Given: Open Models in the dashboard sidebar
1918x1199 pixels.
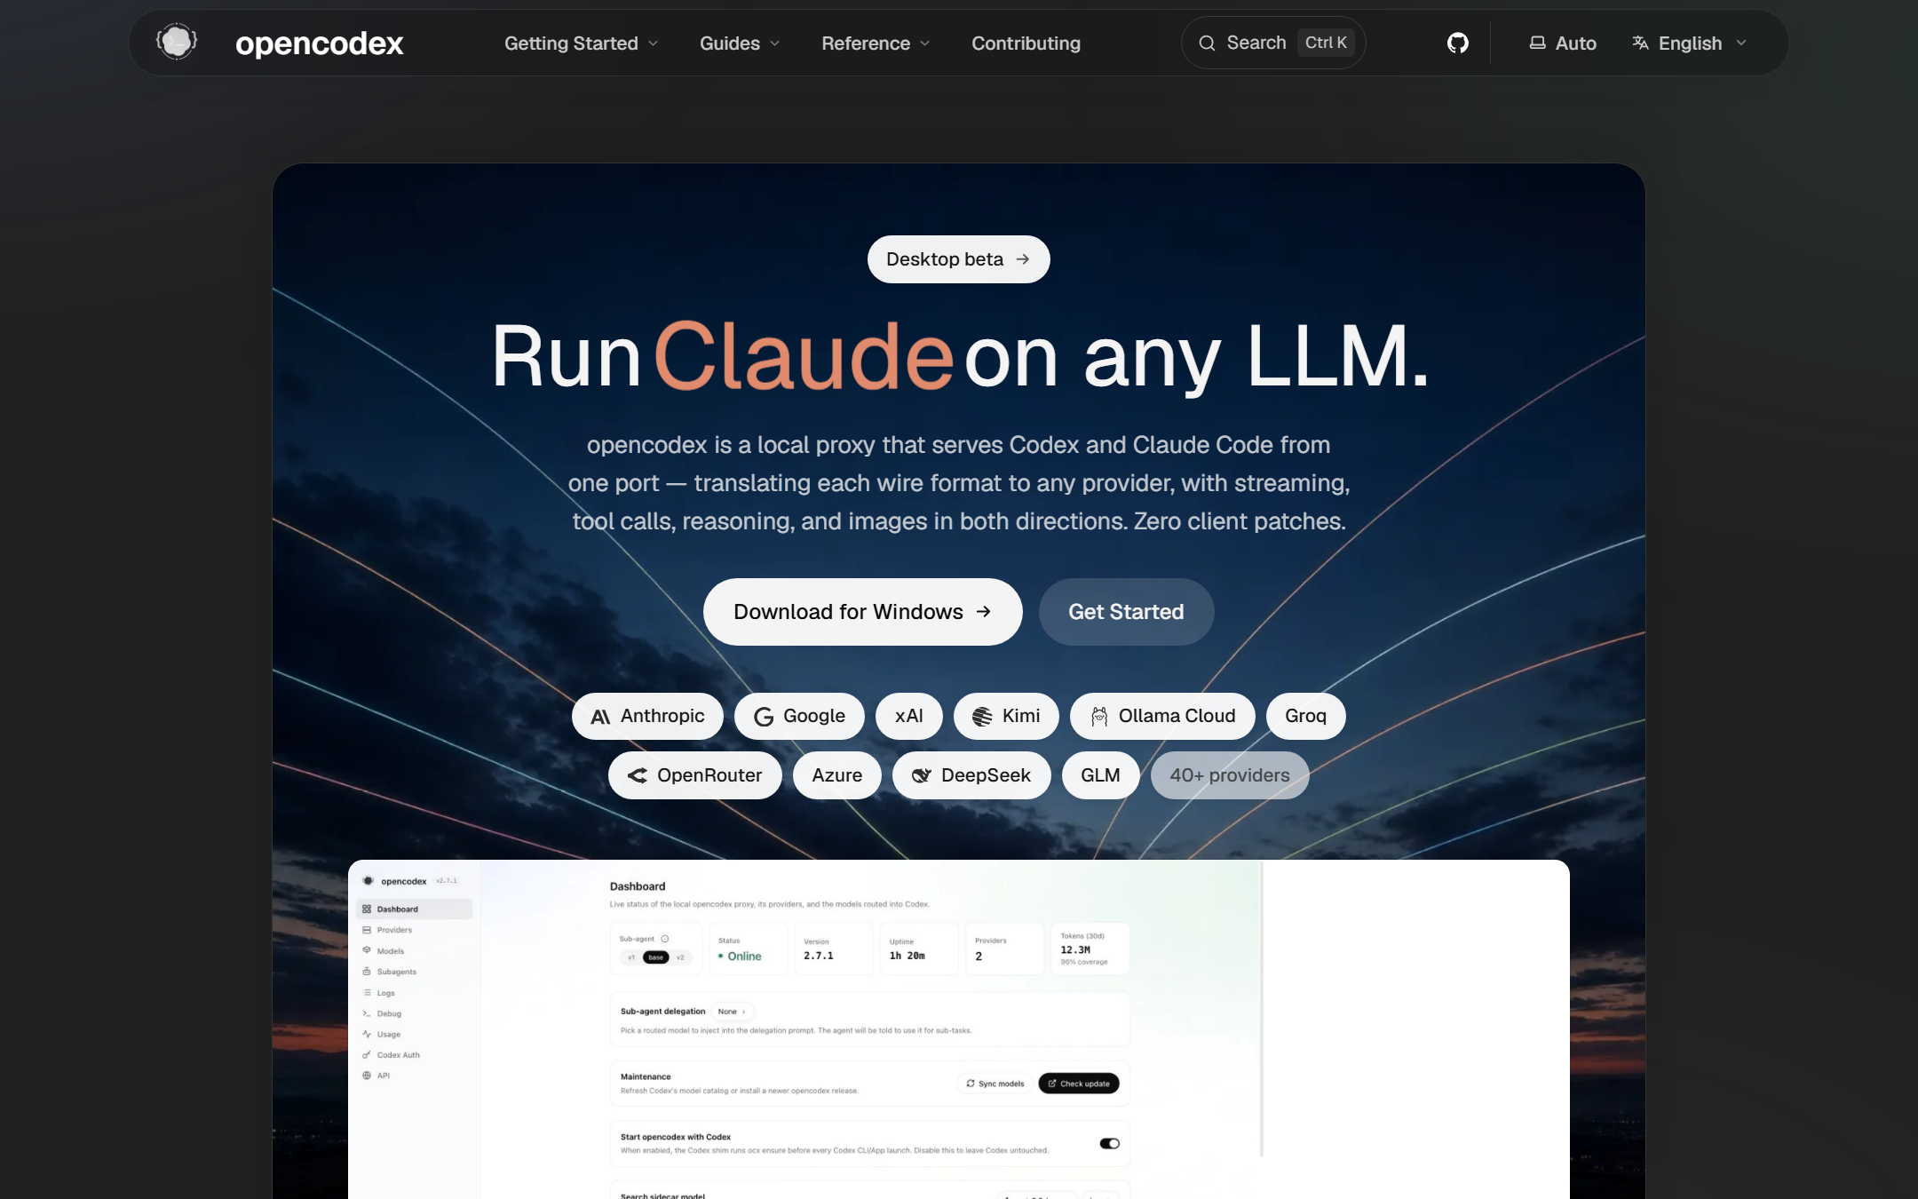Looking at the screenshot, I should pos(390,950).
